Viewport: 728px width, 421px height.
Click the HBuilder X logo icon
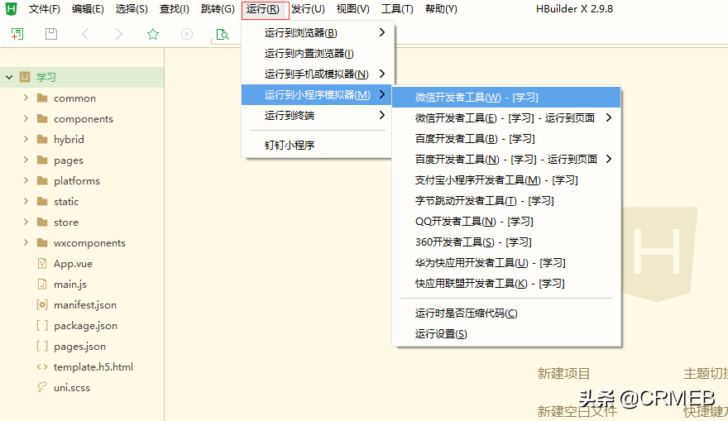11,8
